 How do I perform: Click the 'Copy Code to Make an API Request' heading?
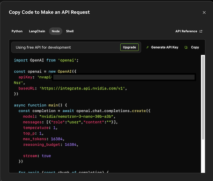49,12
